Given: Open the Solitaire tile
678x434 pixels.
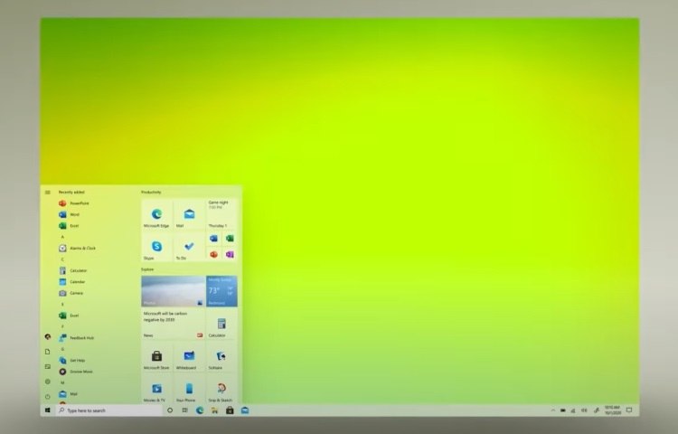Looking at the screenshot, I should click(221, 356).
